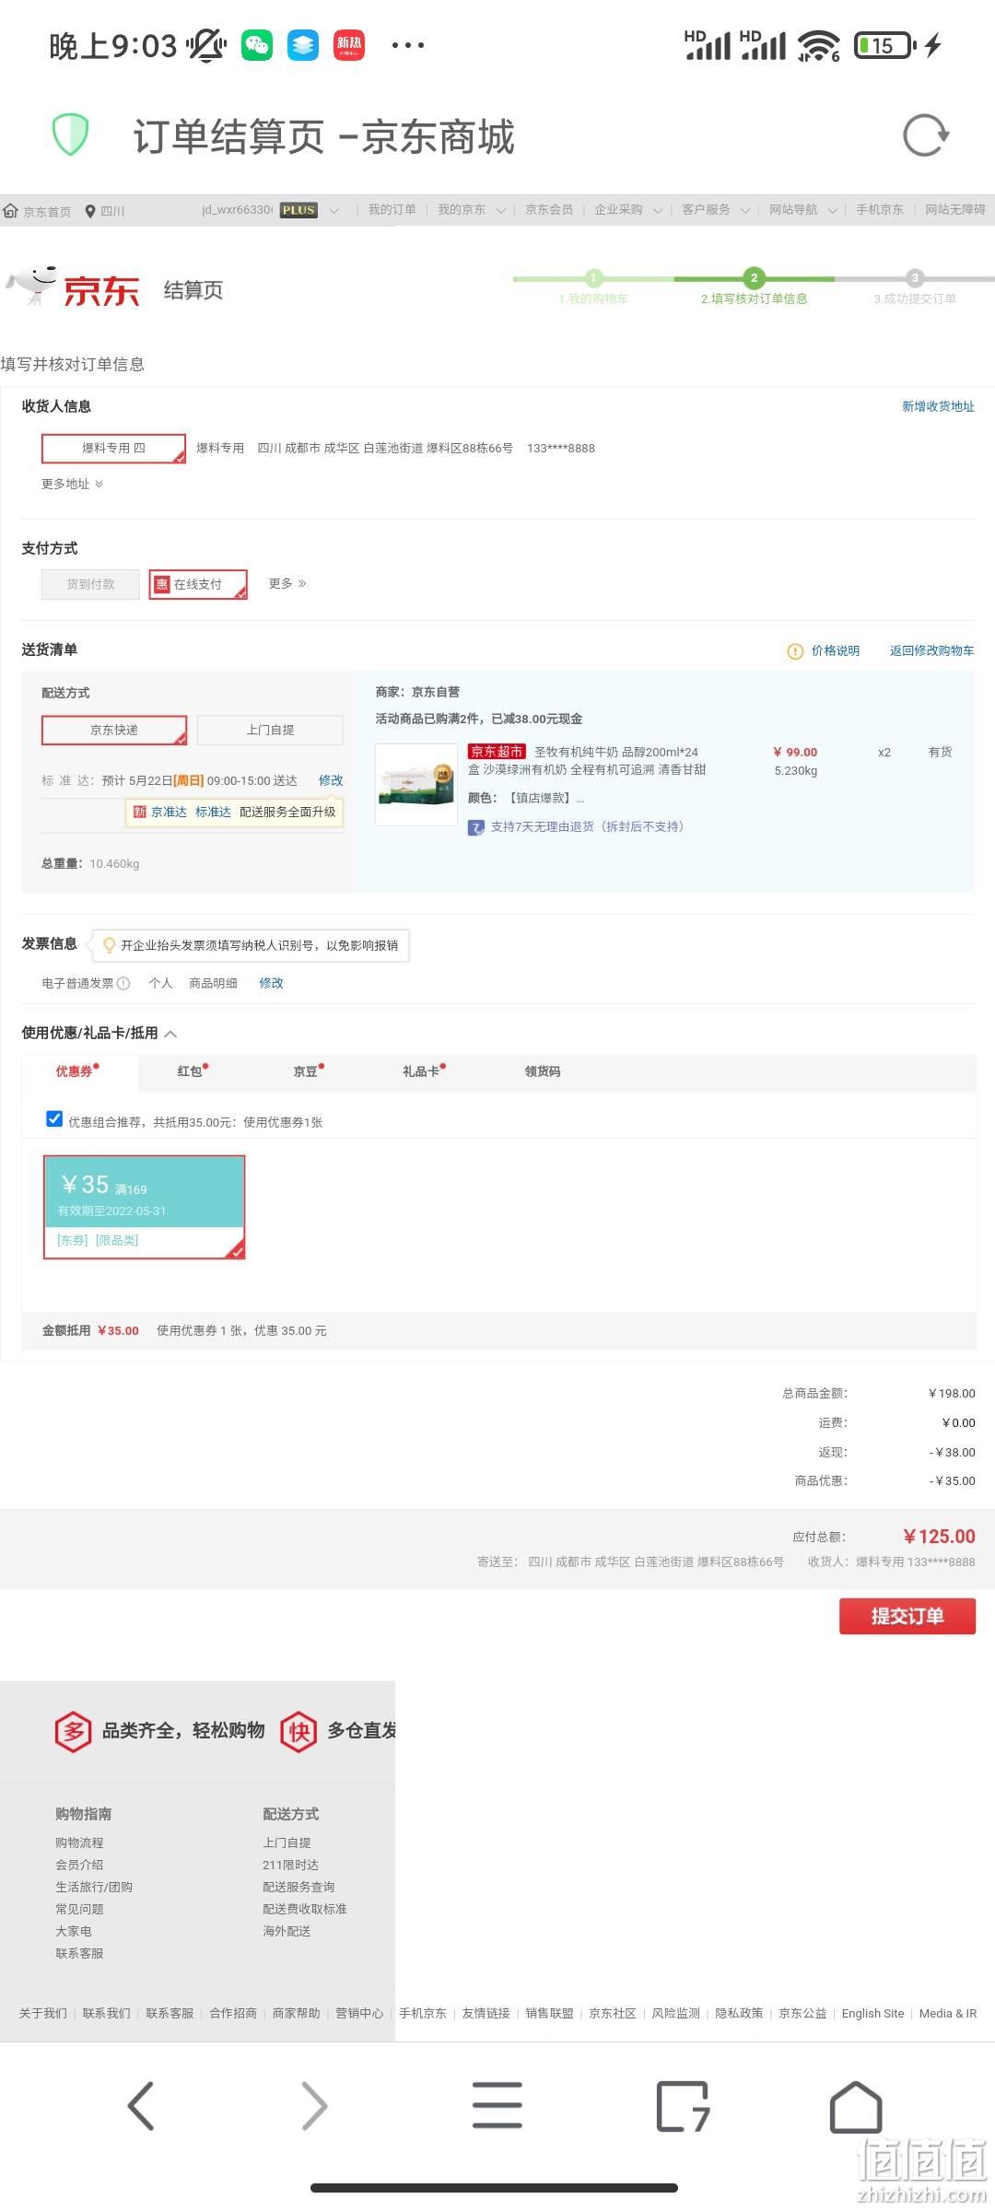
Task: Click the 快 fast delivery icon in footer
Action: pos(299,1732)
